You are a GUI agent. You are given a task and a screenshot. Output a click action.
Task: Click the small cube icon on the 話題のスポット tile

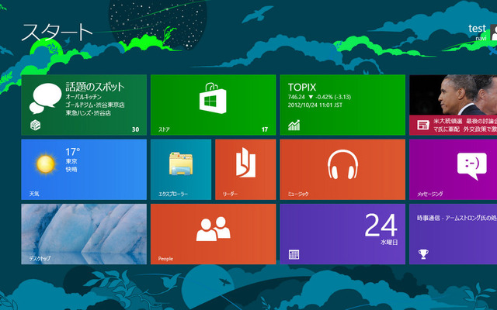pos(36,126)
